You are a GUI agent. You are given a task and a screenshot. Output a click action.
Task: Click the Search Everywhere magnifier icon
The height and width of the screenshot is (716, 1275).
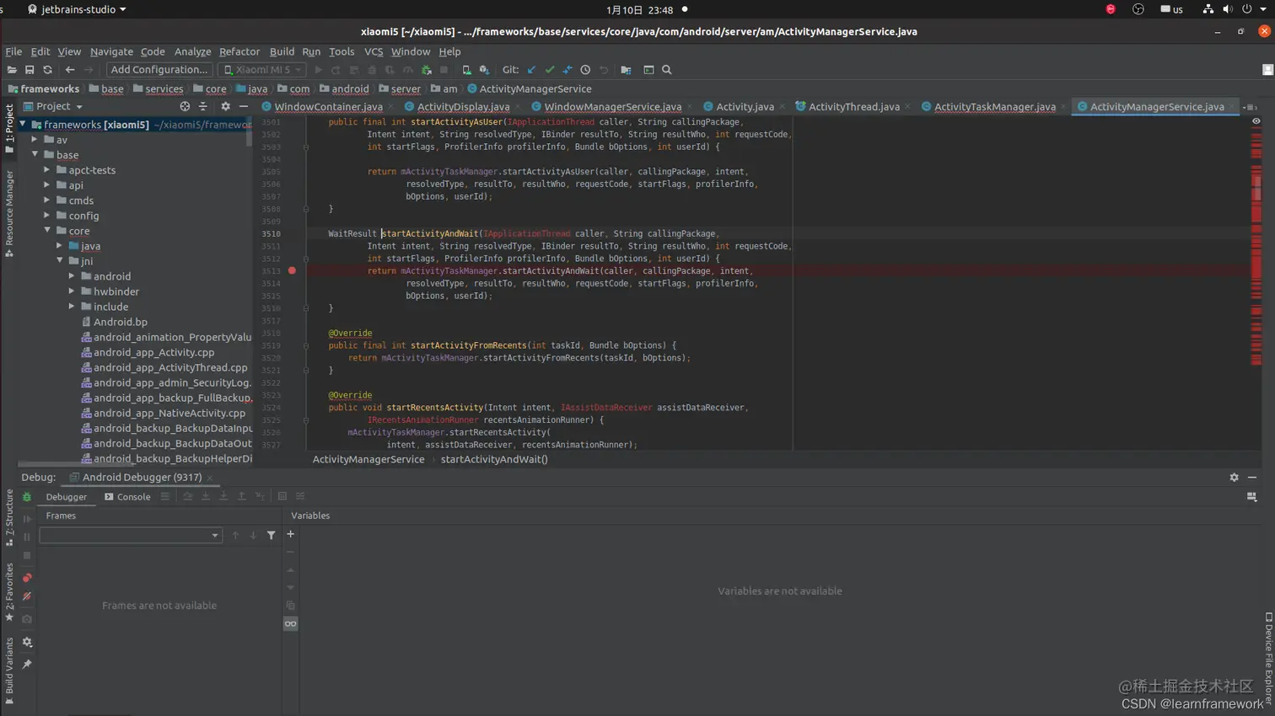[667, 70]
